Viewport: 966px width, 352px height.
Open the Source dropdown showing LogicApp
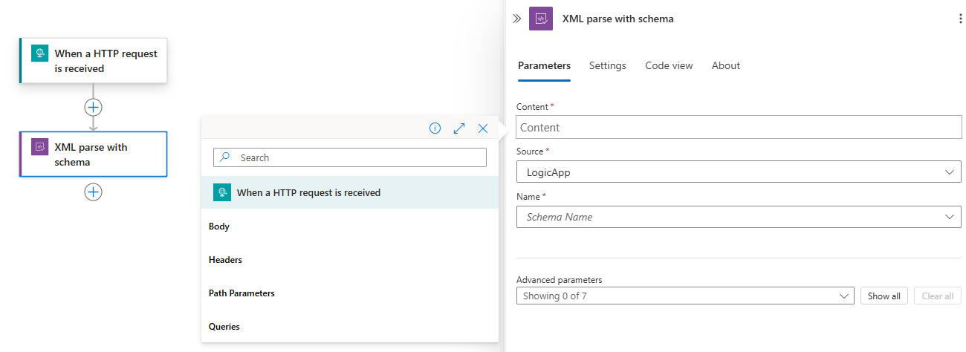tap(738, 172)
